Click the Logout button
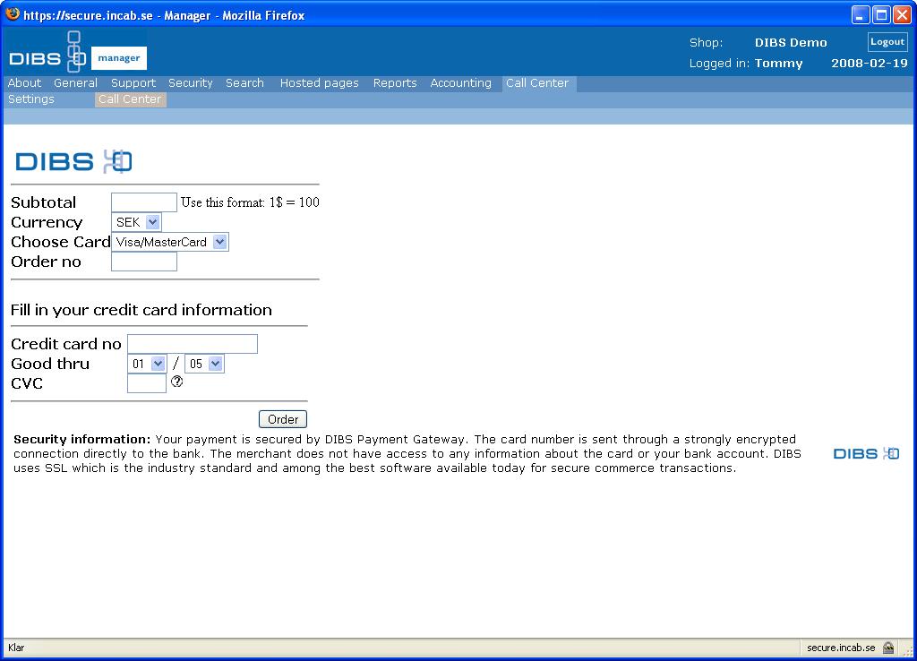This screenshot has width=917, height=661. coord(887,41)
